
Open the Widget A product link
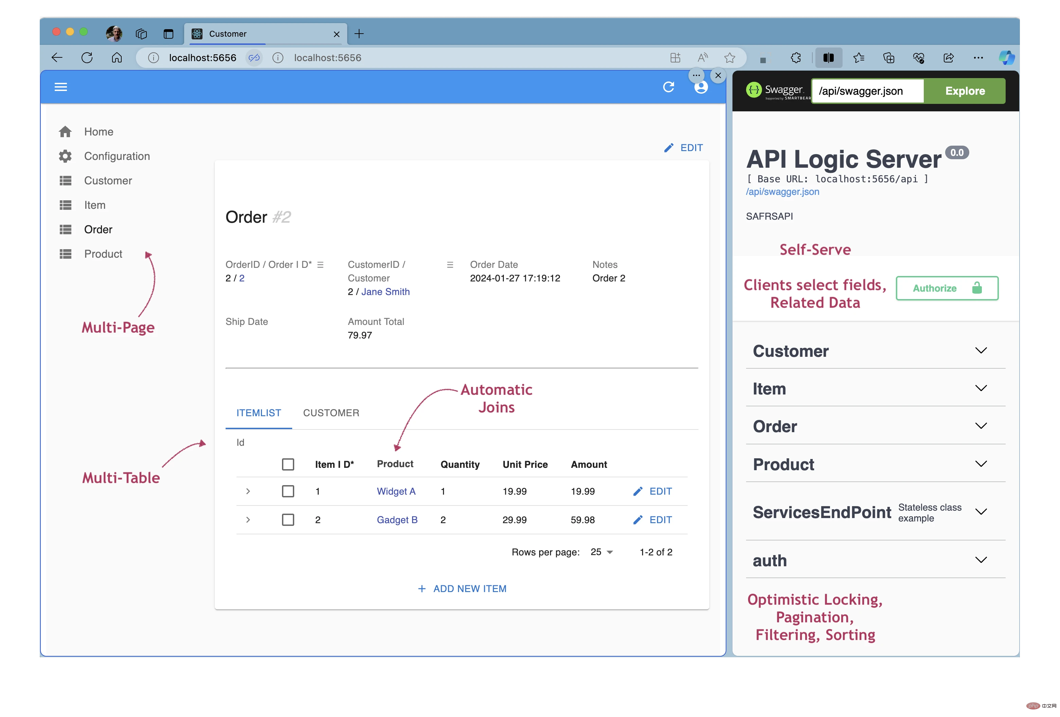[x=396, y=491]
